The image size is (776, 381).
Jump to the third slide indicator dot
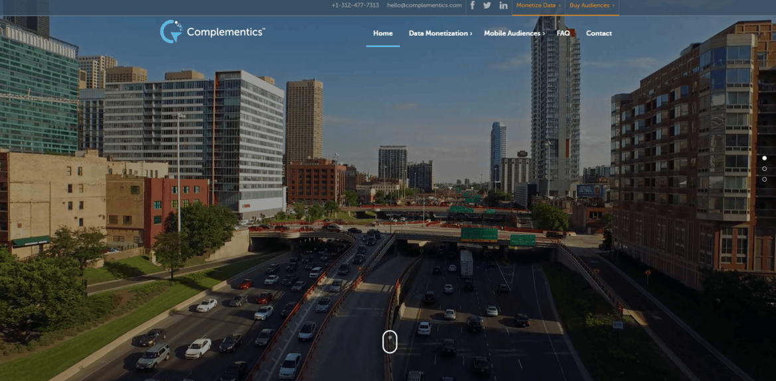(764, 180)
